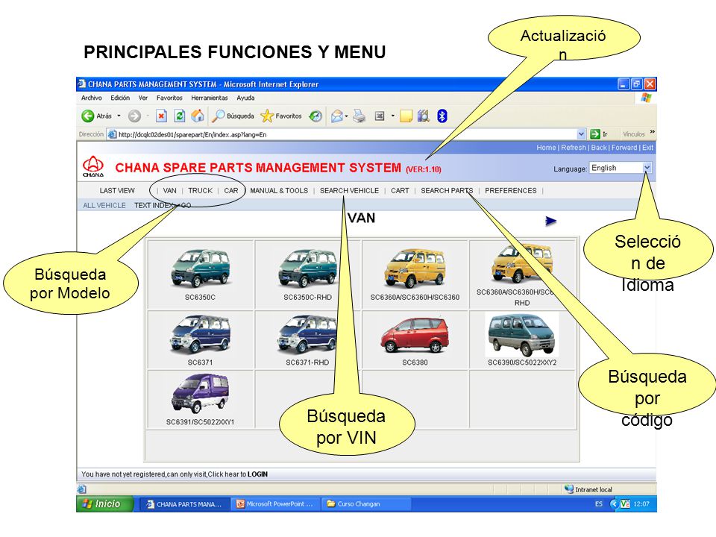Image resolution: width=716 pixels, height=537 pixels.
Task: Open the Herramientas menu
Action: tap(209, 98)
